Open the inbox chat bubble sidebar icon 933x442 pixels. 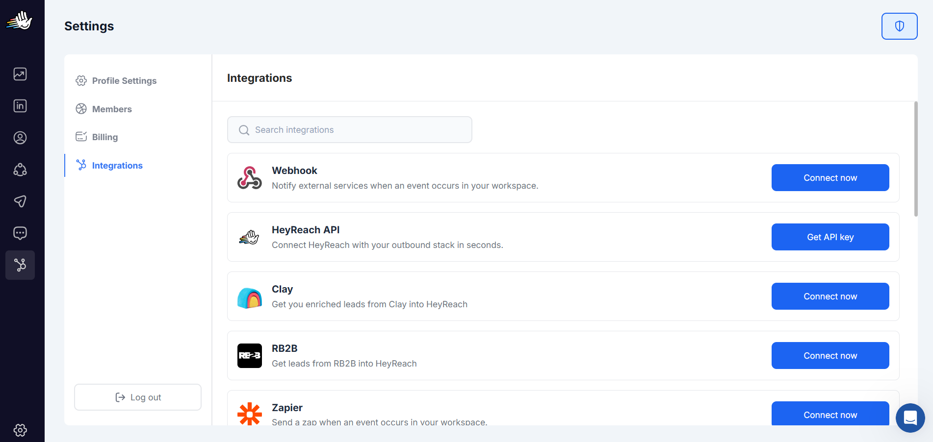point(20,233)
